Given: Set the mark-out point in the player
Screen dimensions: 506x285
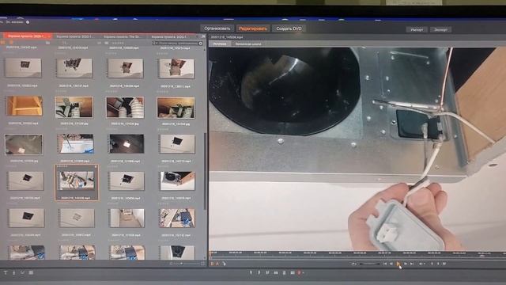Looking at the screenshot, I should [x=438, y=264].
